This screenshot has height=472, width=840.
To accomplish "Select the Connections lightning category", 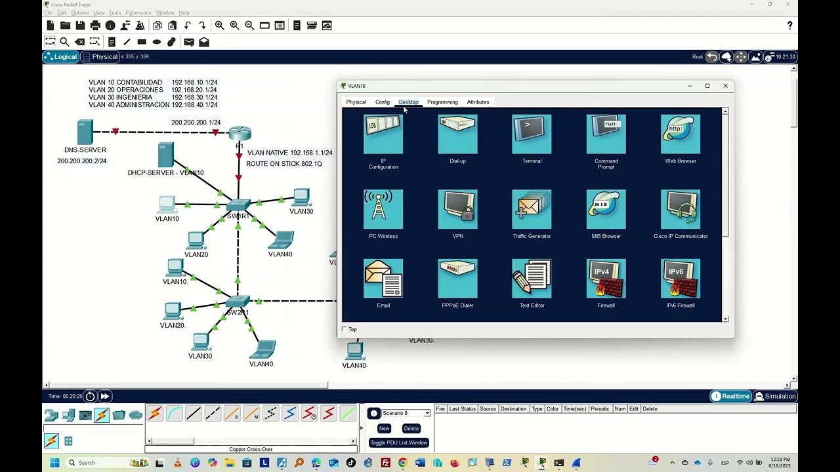I will pyautogui.click(x=102, y=415).
